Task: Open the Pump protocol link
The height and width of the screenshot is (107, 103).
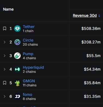Action: (x=28, y=54)
